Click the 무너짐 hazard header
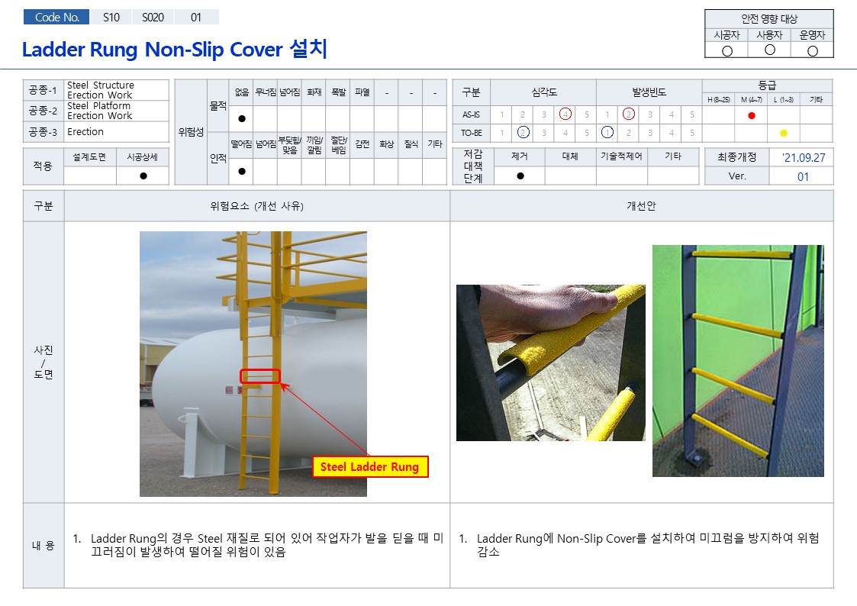 (x=266, y=92)
